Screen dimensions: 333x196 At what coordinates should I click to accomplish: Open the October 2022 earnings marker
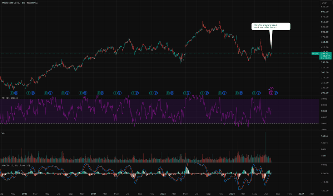pos(12,93)
